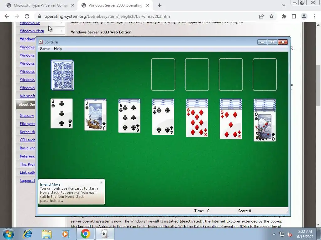321x240 pixels.
Task: Open the muted volume tray icon
Action: coord(289,234)
